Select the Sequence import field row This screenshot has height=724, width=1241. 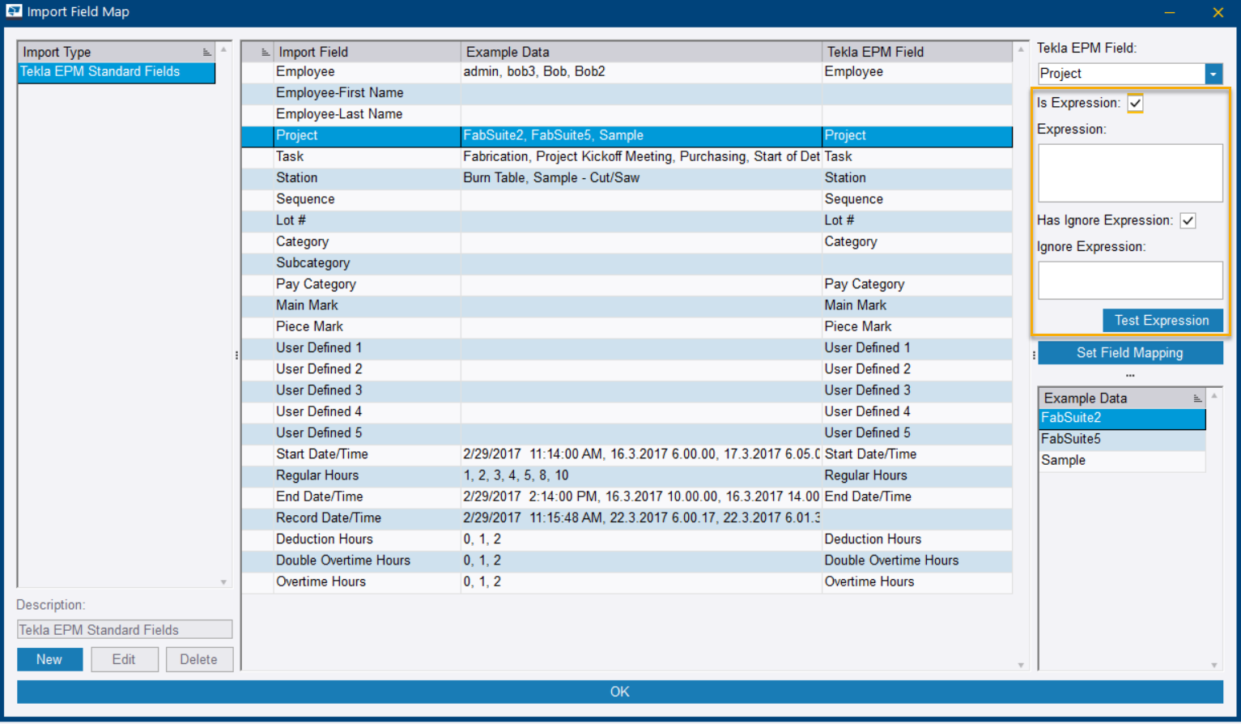(627, 199)
